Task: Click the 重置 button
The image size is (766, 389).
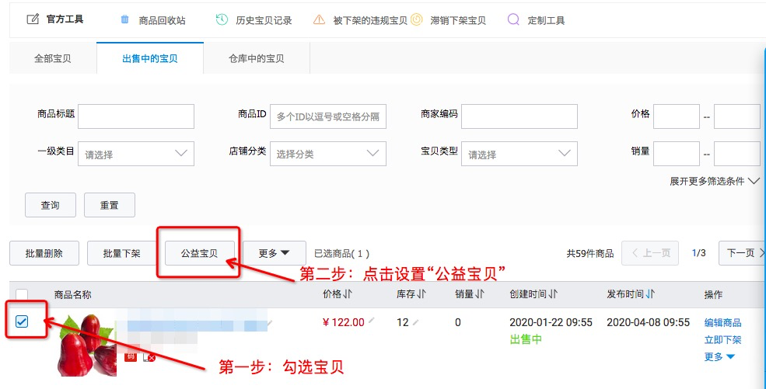Action: click(x=110, y=205)
